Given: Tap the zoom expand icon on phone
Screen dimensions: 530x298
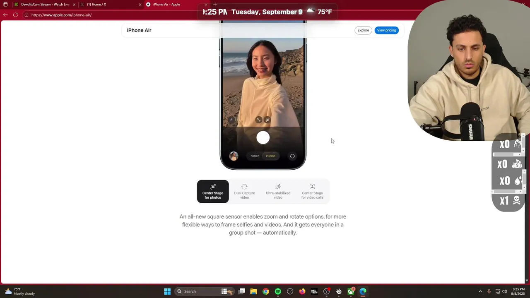Looking at the screenshot, I should [258, 120].
